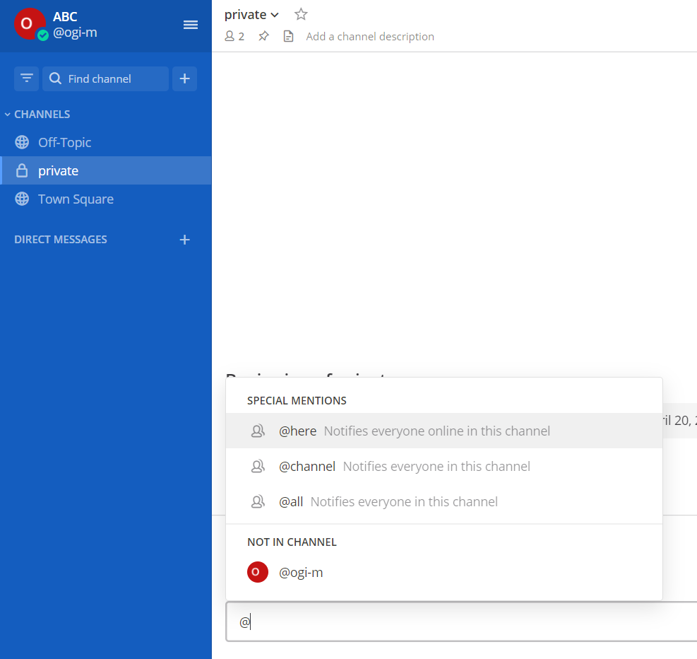The image size is (697, 659).
Task: Click the DIRECT MESSAGES heading
Action: [x=61, y=240]
